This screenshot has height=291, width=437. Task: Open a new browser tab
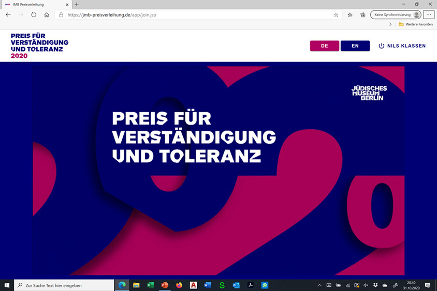[76, 5]
